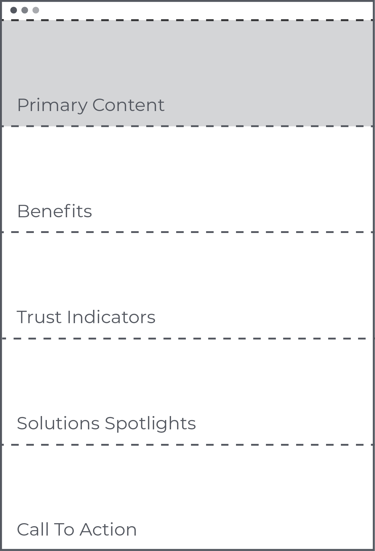This screenshot has width=375, height=551.
Task: Click blank space above Trust Indicators label
Action: click(187, 269)
